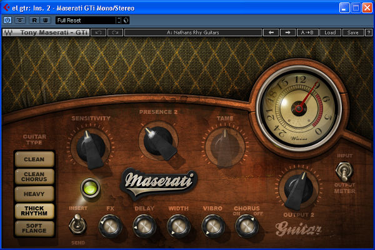Open the Full Reset preset dropdown
Image resolution: width=375 pixels, height=250 pixels.
point(86,21)
